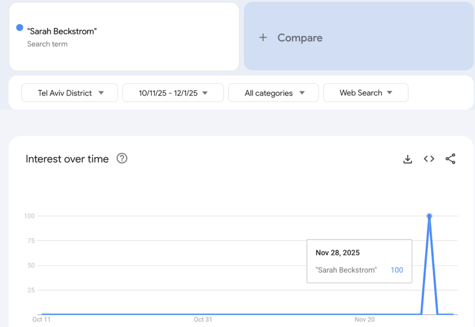Click the plus icon beside Compare

(x=263, y=38)
